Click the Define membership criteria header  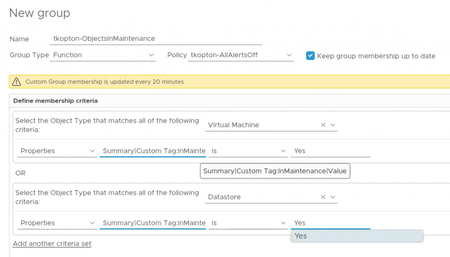pos(55,101)
